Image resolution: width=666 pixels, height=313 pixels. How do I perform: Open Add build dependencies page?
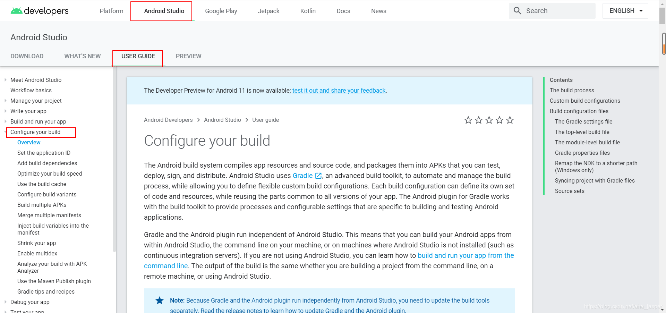click(x=47, y=163)
